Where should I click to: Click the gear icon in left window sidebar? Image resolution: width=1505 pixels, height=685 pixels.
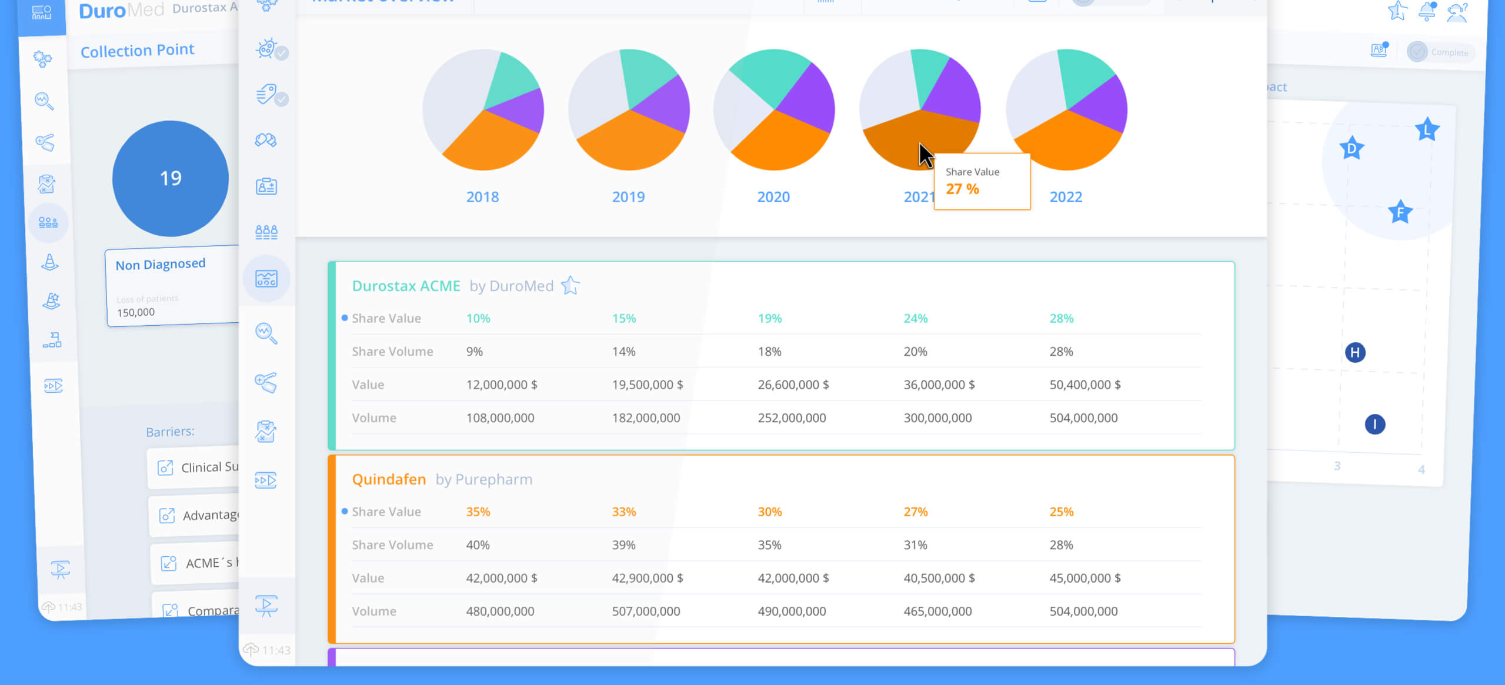42,58
